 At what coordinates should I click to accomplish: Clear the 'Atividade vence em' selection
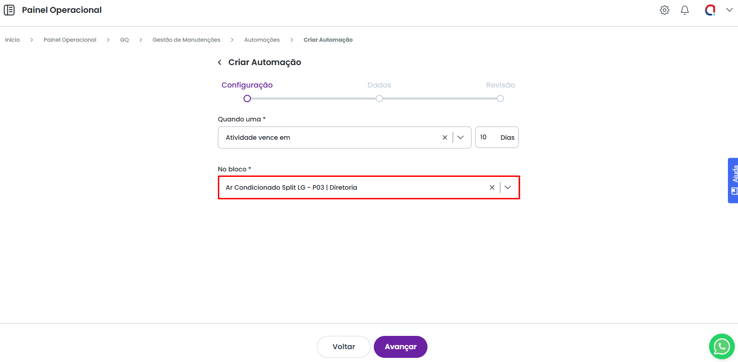pos(444,137)
